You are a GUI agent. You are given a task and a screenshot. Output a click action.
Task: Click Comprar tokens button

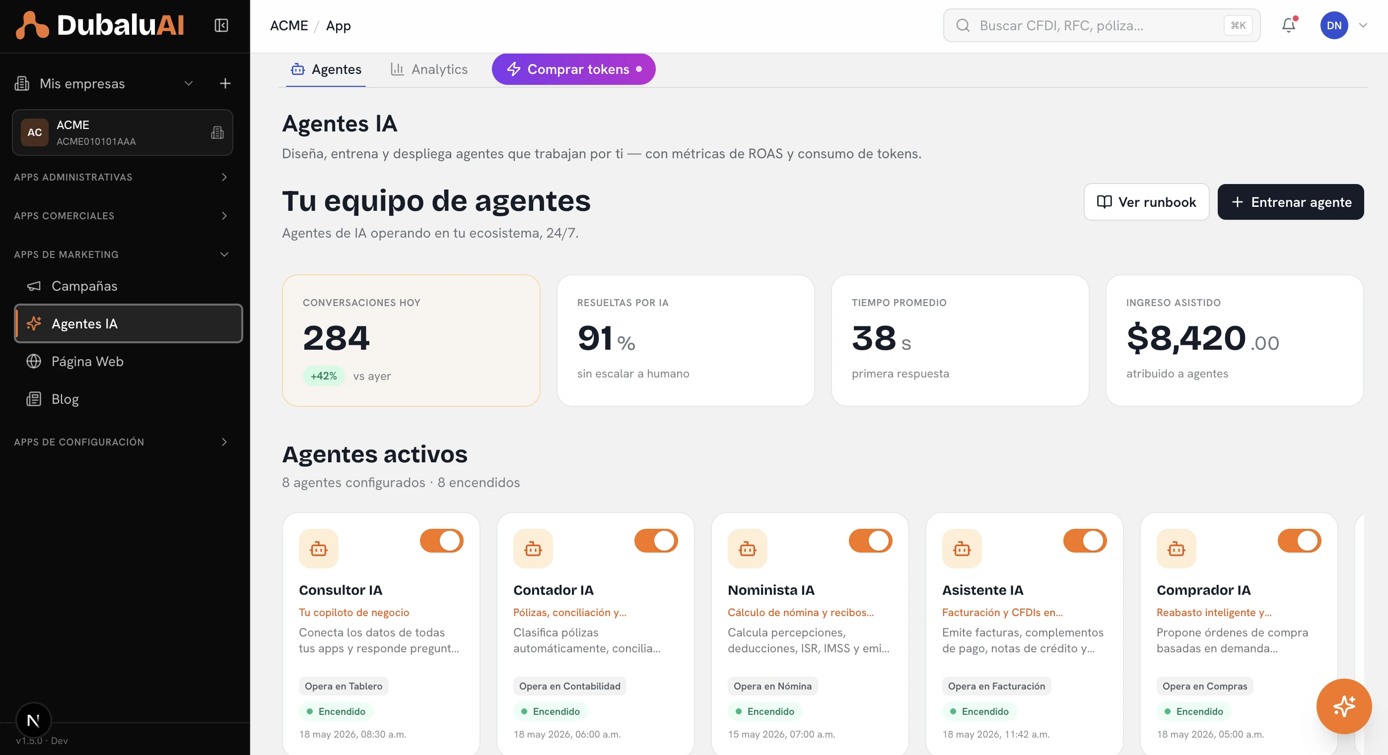coord(573,69)
